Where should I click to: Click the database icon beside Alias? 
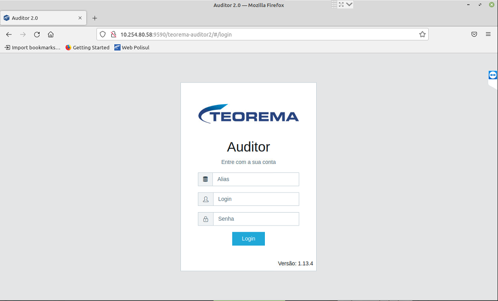[x=205, y=179]
